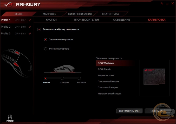Click the ROG logo in title bar
The image size is (176, 124).
[x=8, y=4]
